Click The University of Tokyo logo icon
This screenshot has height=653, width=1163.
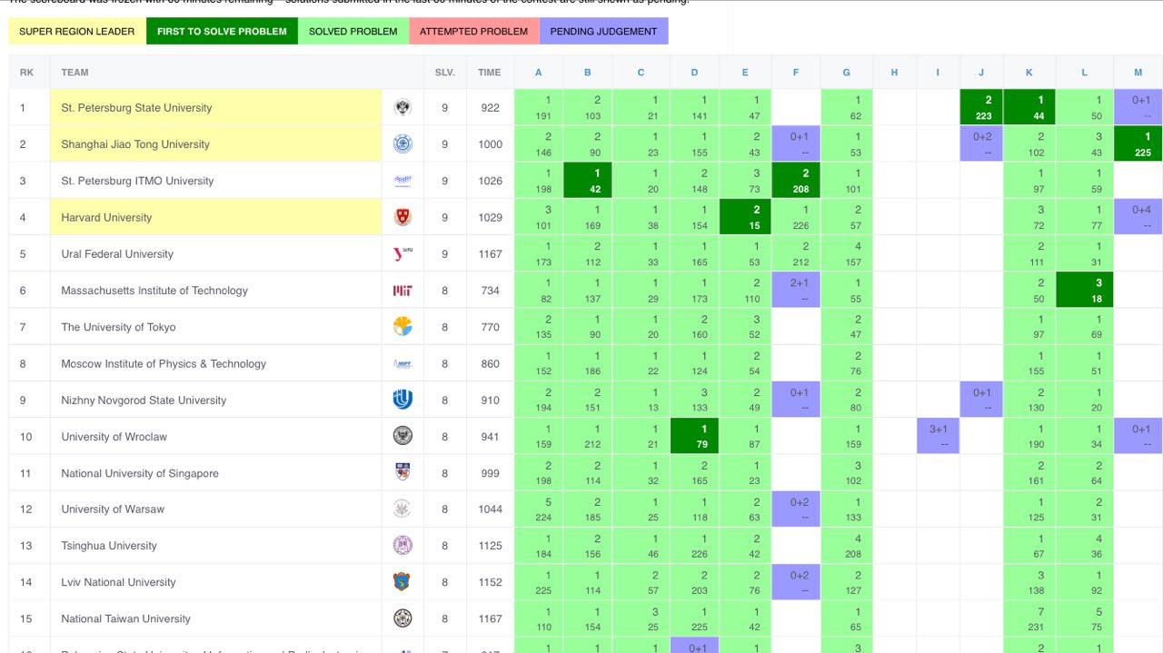(x=403, y=327)
